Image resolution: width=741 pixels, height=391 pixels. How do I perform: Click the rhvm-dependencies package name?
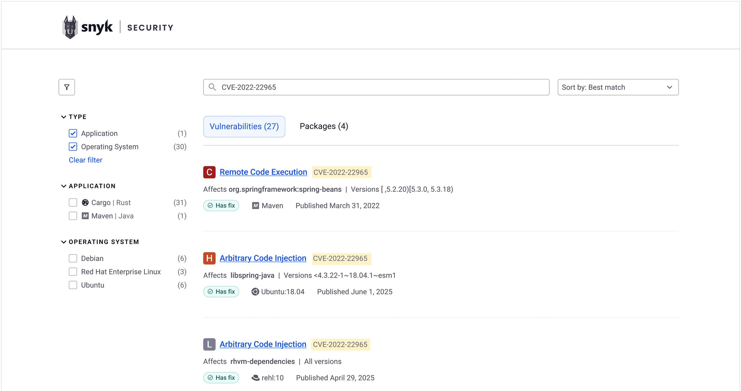pos(262,361)
